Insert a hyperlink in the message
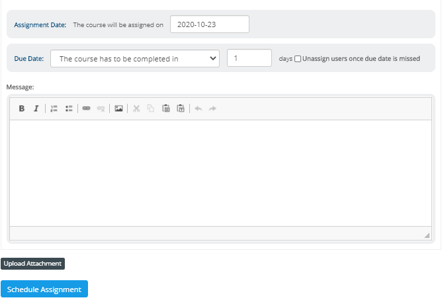The height and width of the screenshot is (306, 444). click(87, 108)
